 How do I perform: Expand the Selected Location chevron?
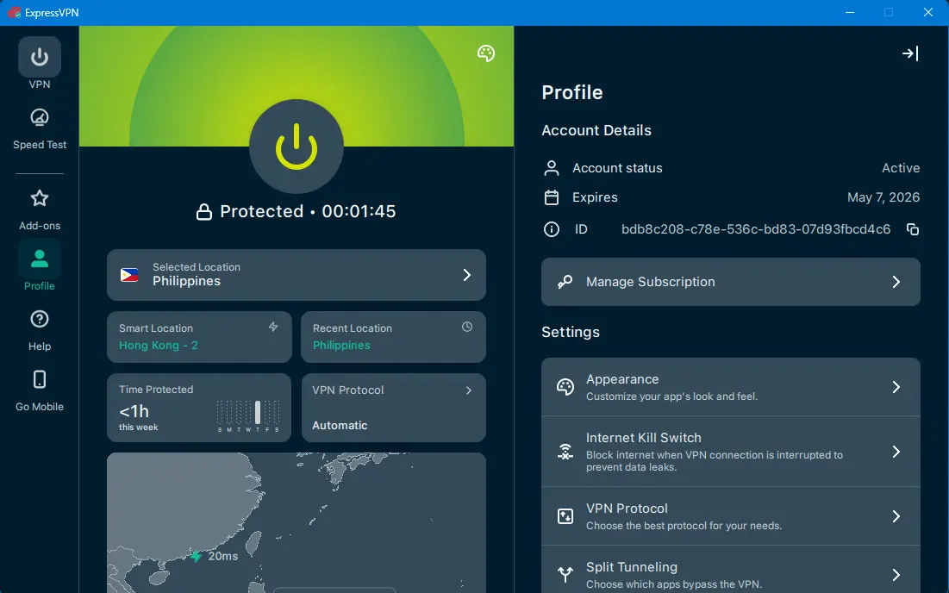(x=466, y=275)
